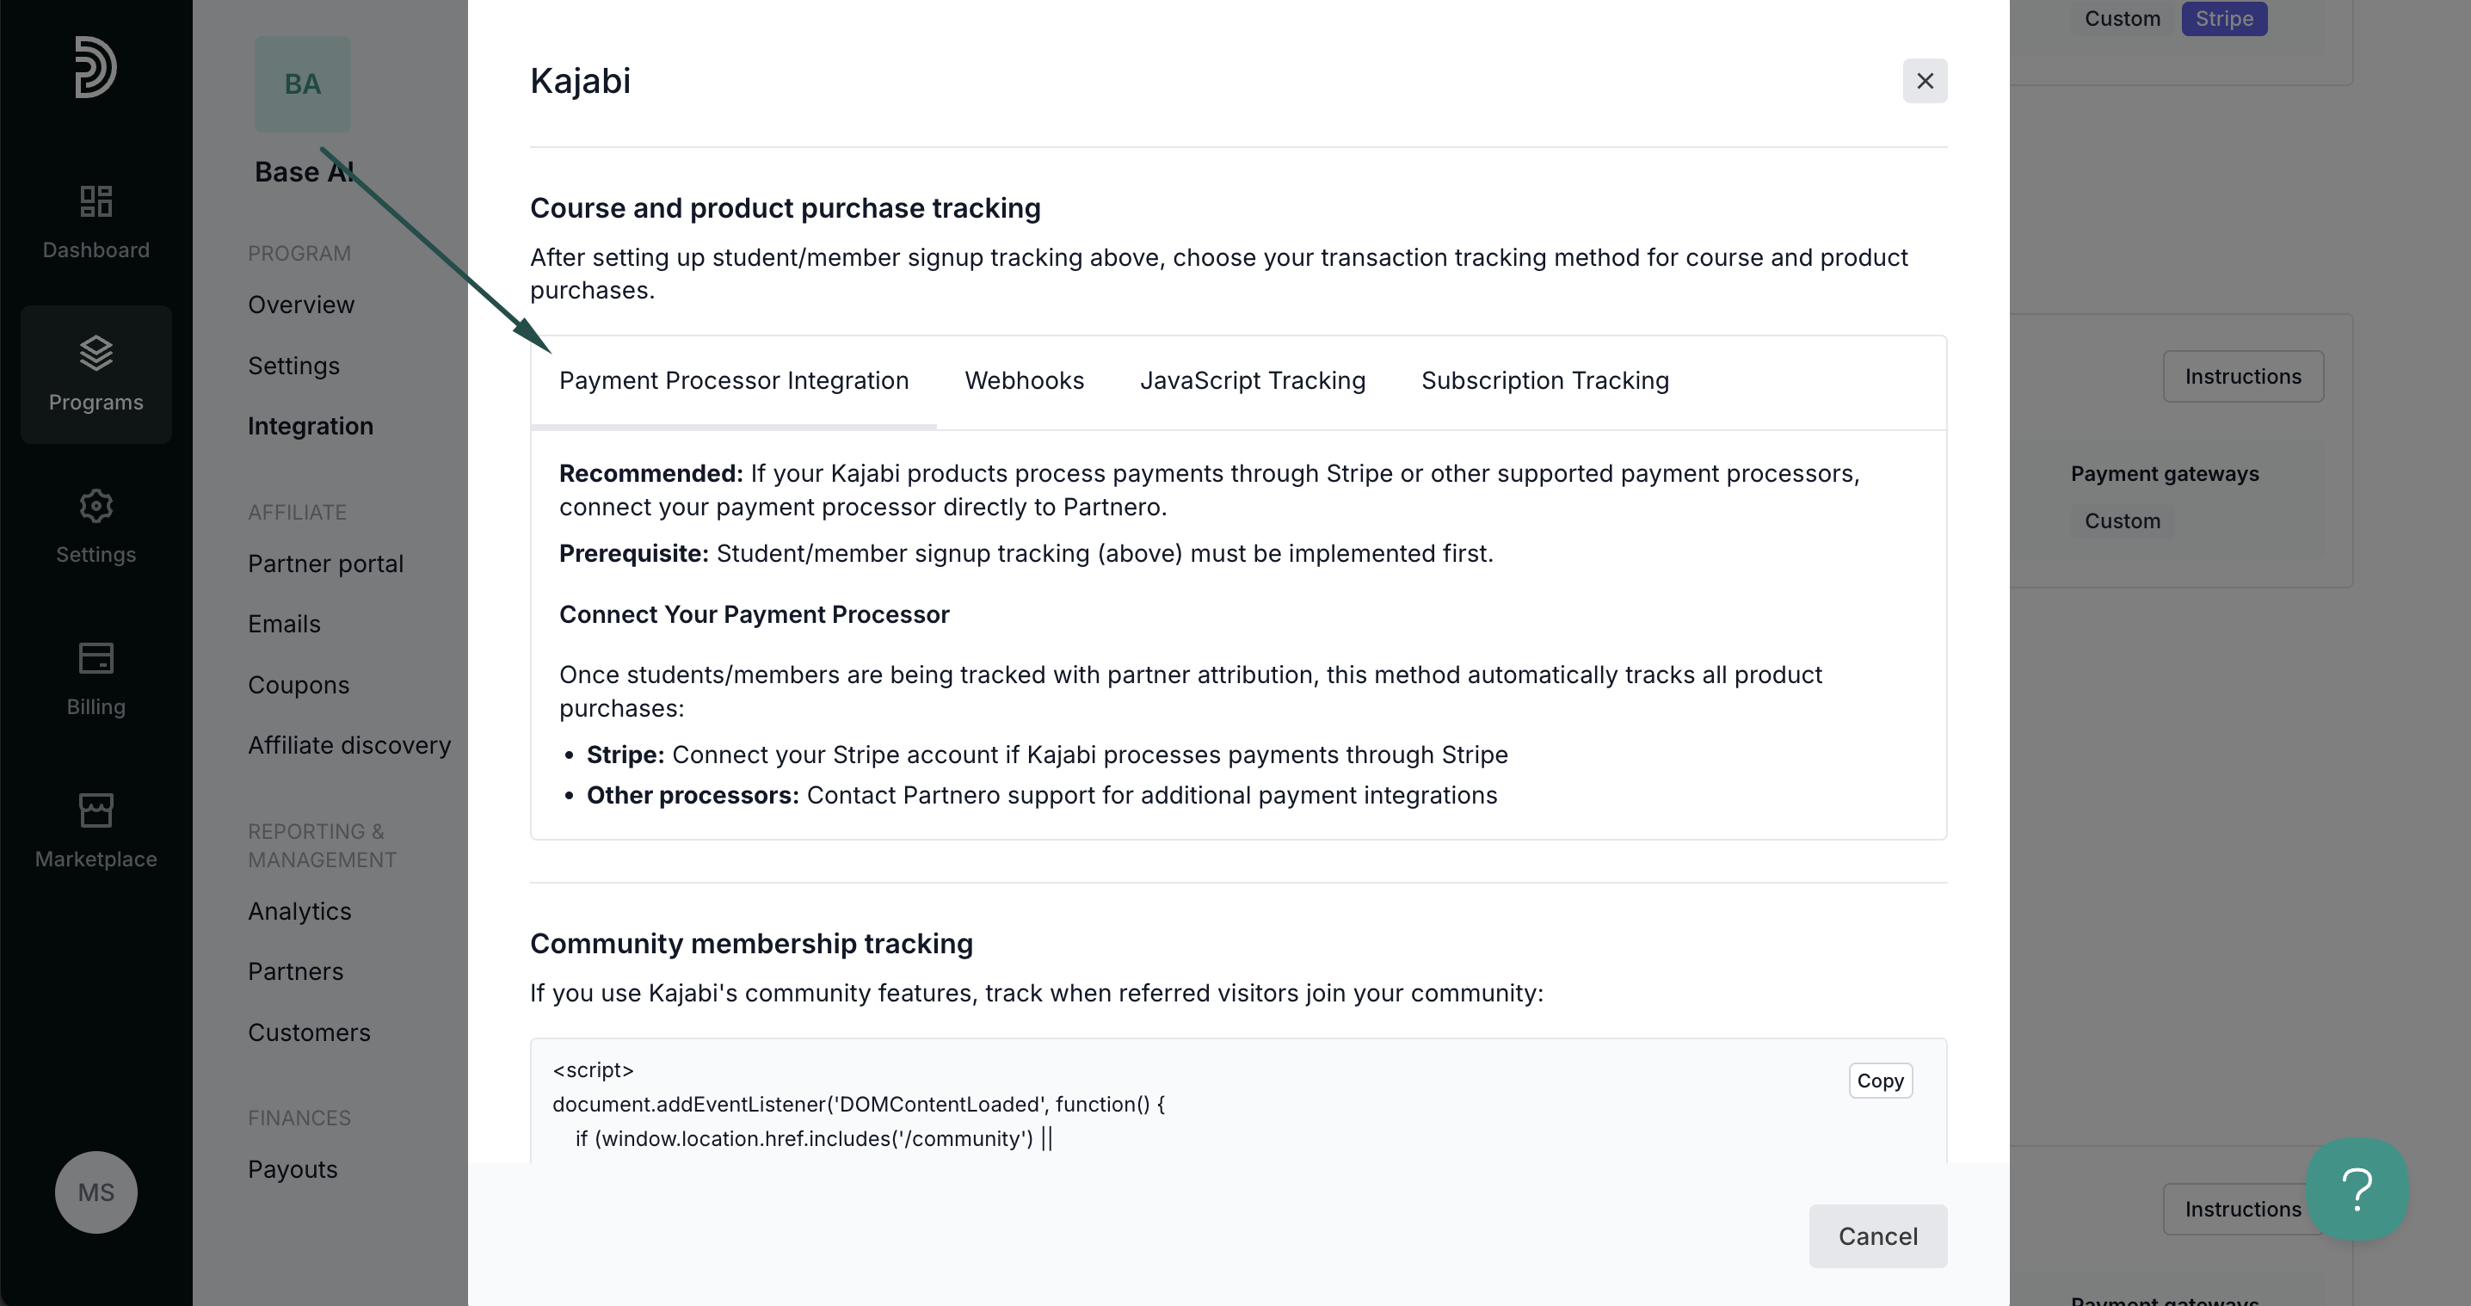Open Payouts under Finances
The height and width of the screenshot is (1306, 2471).
click(x=293, y=1169)
